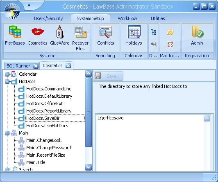
Task: Click the binoculars icon in D... group
Action: point(154,44)
